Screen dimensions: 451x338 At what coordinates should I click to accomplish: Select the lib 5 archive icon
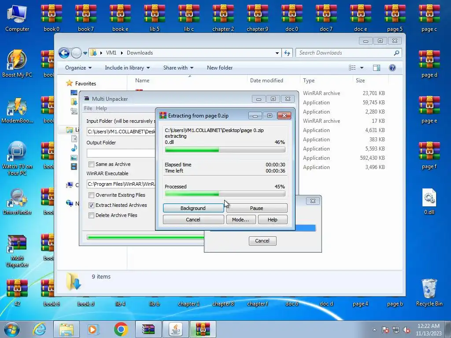coord(155,18)
